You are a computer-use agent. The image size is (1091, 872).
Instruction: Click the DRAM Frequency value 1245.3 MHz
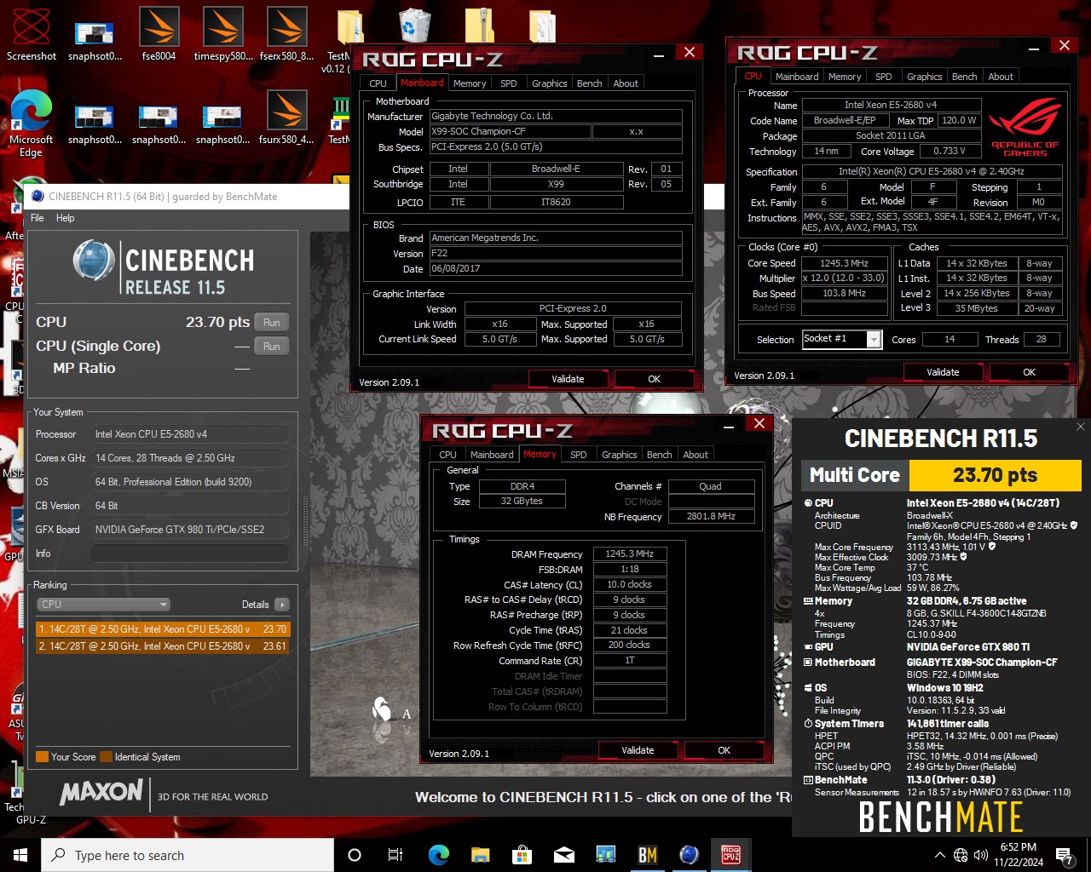click(629, 554)
